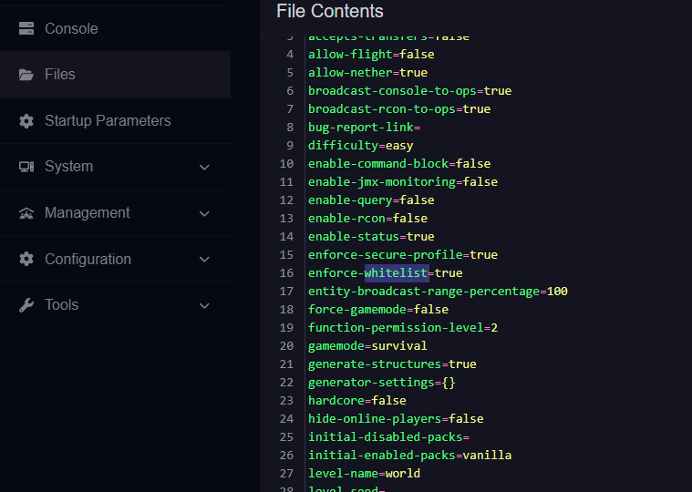692x492 pixels.
Task: Click the allow-nether=true line
Action: (x=367, y=72)
